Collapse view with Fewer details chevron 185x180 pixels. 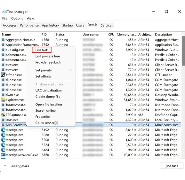(x=5, y=166)
